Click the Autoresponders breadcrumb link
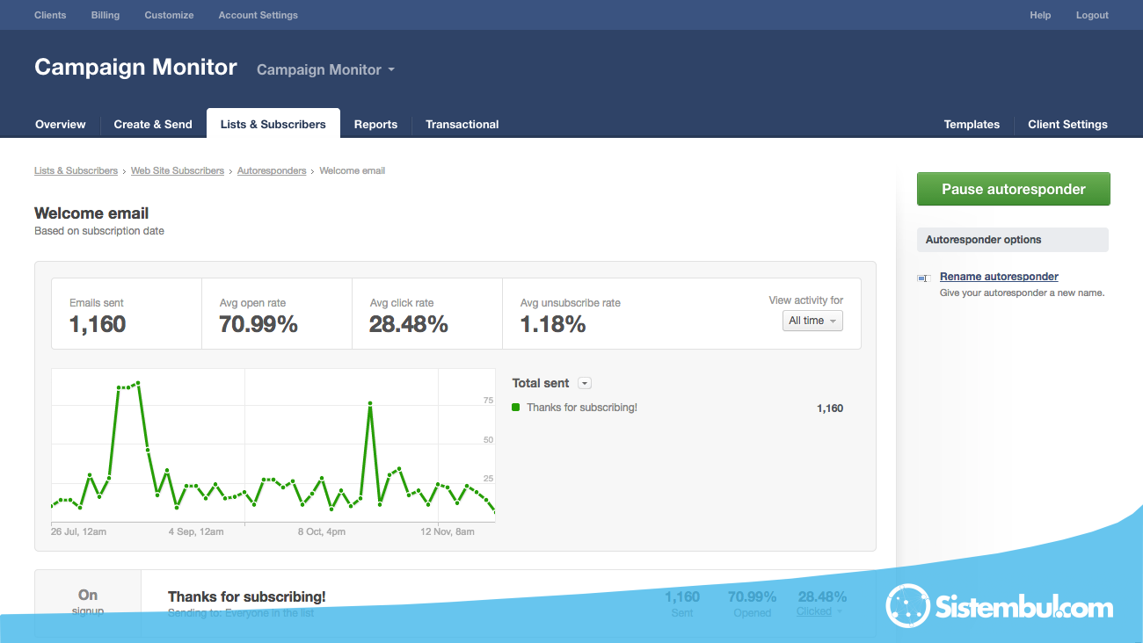 [272, 170]
